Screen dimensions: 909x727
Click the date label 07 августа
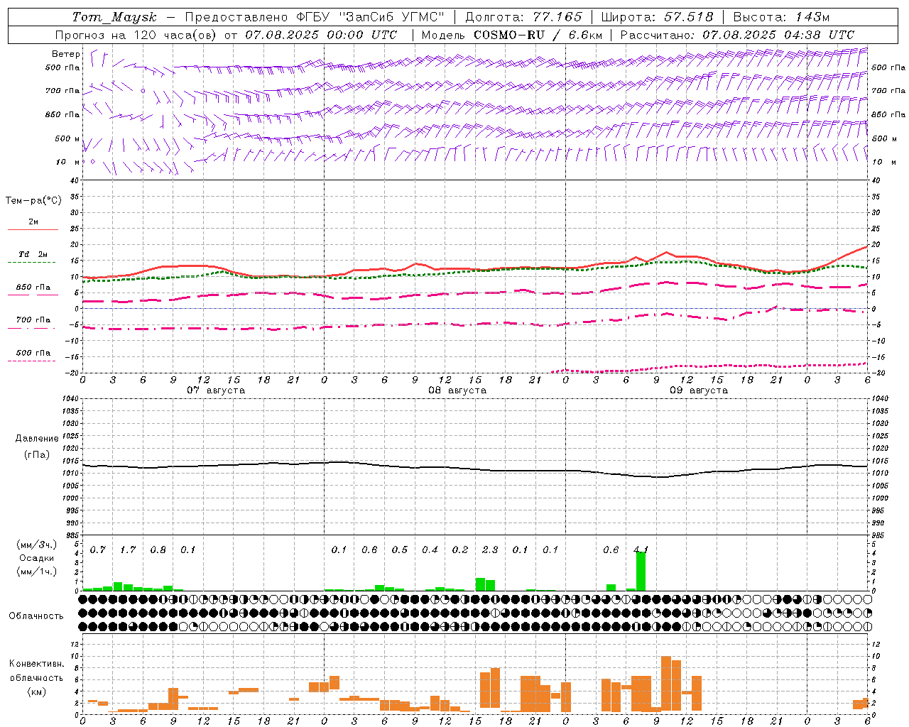click(x=216, y=390)
